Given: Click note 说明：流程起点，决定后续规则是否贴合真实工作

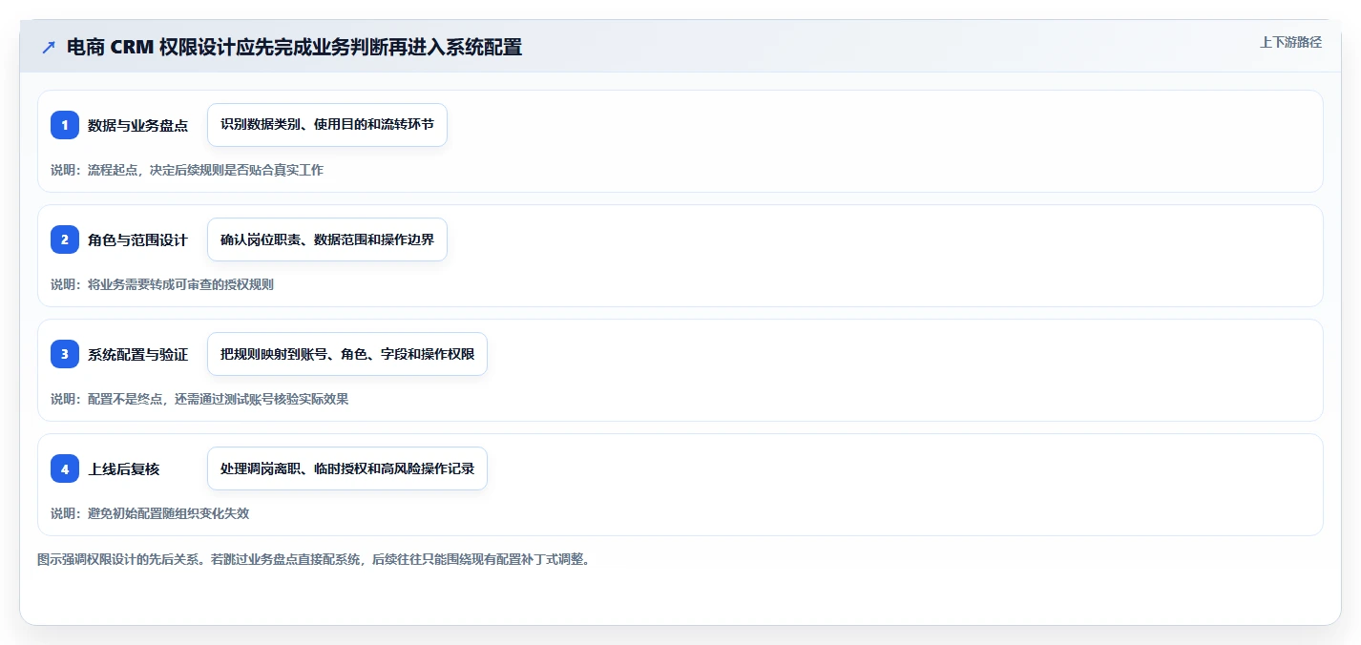Looking at the screenshot, I should [x=187, y=170].
